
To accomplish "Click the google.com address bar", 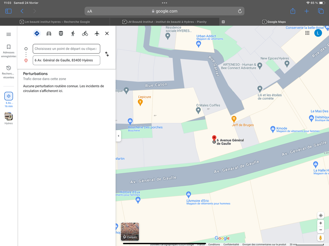I will point(164,11).
